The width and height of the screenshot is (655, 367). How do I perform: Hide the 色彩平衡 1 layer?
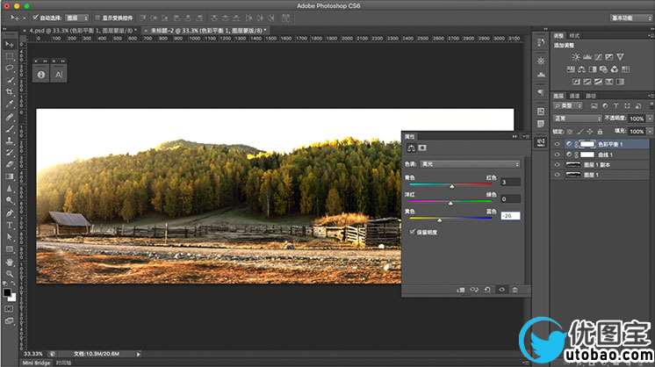coord(559,143)
